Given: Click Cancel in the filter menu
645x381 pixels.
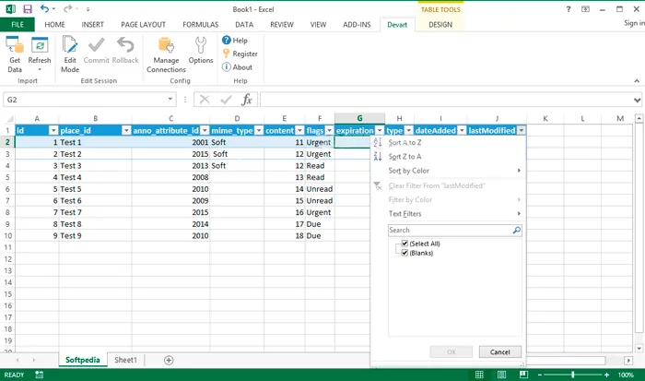Looking at the screenshot, I should click(499, 351).
